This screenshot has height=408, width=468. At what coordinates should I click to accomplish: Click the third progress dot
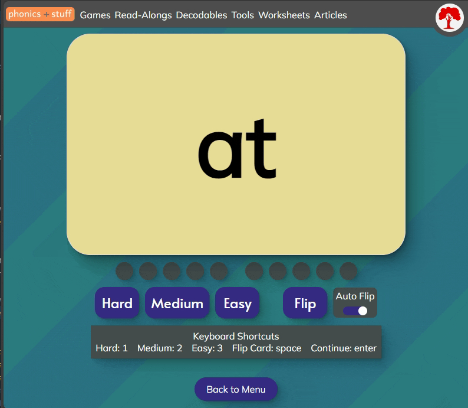[x=172, y=271]
